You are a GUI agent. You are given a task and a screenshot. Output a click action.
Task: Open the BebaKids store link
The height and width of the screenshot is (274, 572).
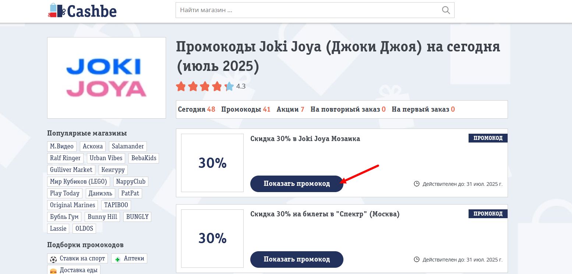tap(144, 158)
